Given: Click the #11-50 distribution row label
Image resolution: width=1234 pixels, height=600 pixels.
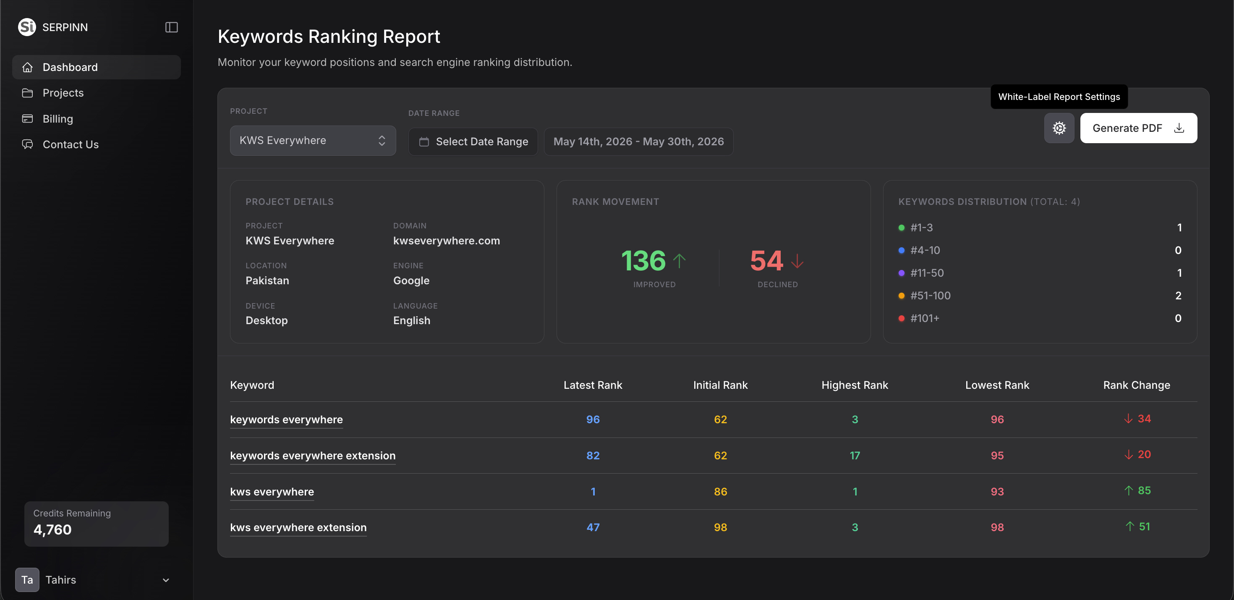Looking at the screenshot, I should pyautogui.click(x=927, y=272).
